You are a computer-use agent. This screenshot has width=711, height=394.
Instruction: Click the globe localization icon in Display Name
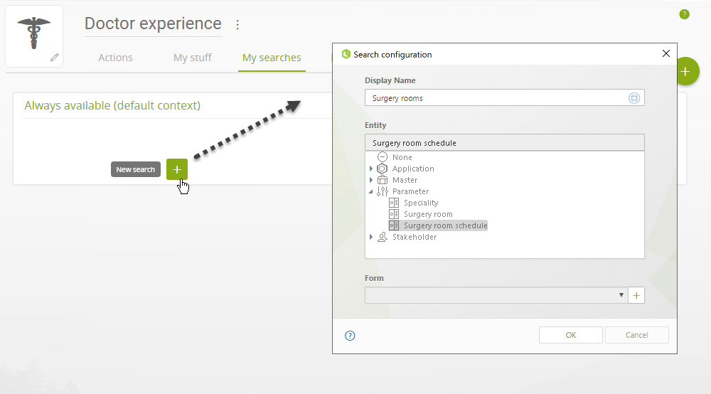point(634,98)
